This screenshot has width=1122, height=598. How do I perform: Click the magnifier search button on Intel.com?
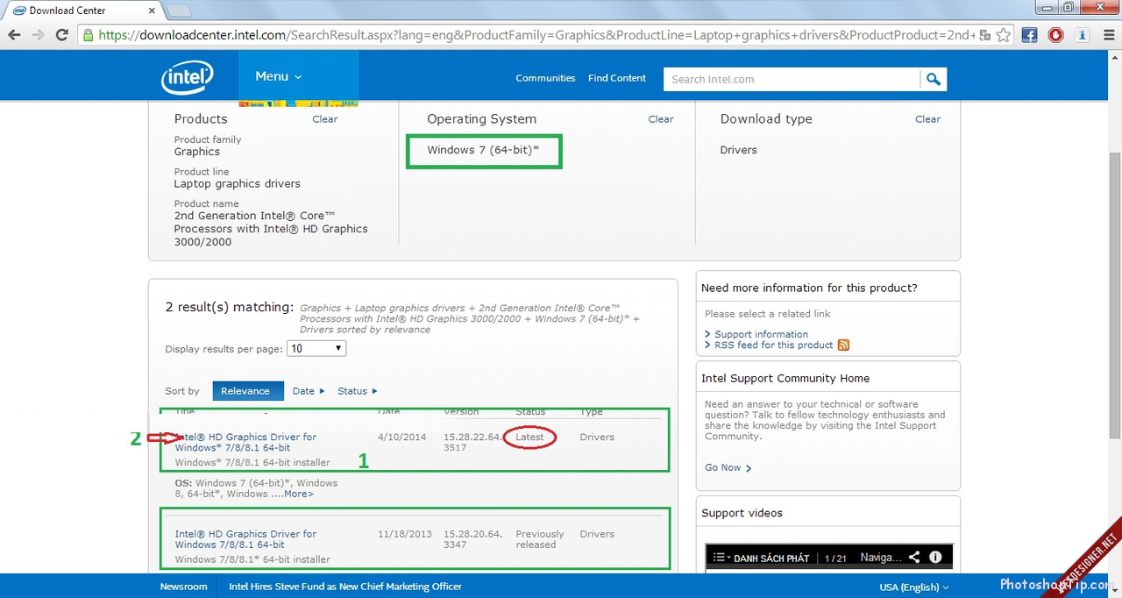[x=934, y=79]
